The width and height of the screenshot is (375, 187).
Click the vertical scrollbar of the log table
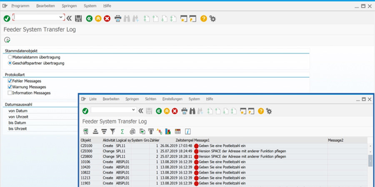click(x=370, y=161)
